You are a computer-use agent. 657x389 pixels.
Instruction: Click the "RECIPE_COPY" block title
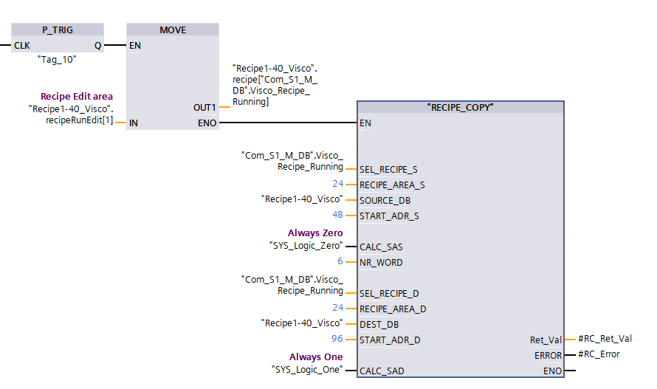(460, 107)
